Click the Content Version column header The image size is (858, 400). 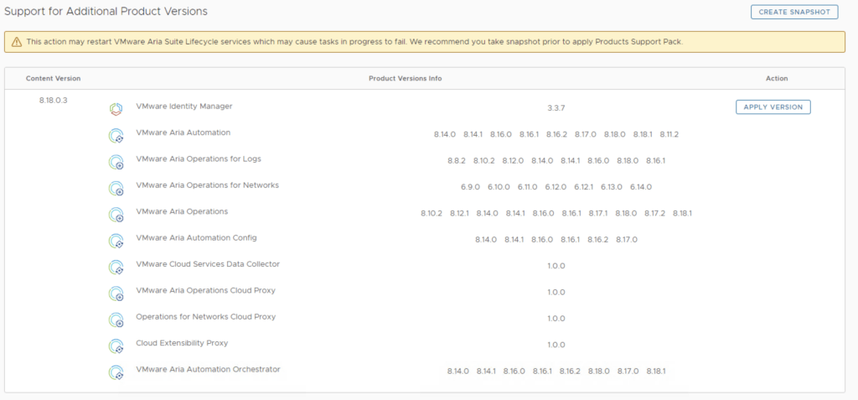(53, 78)
